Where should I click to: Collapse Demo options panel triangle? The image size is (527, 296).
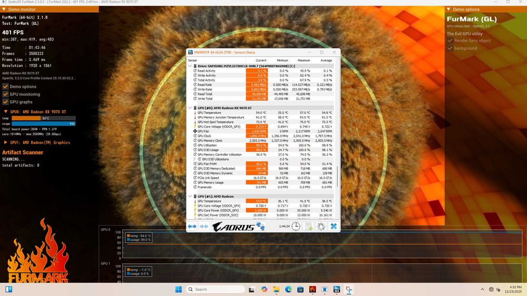(x=448, y=9)
